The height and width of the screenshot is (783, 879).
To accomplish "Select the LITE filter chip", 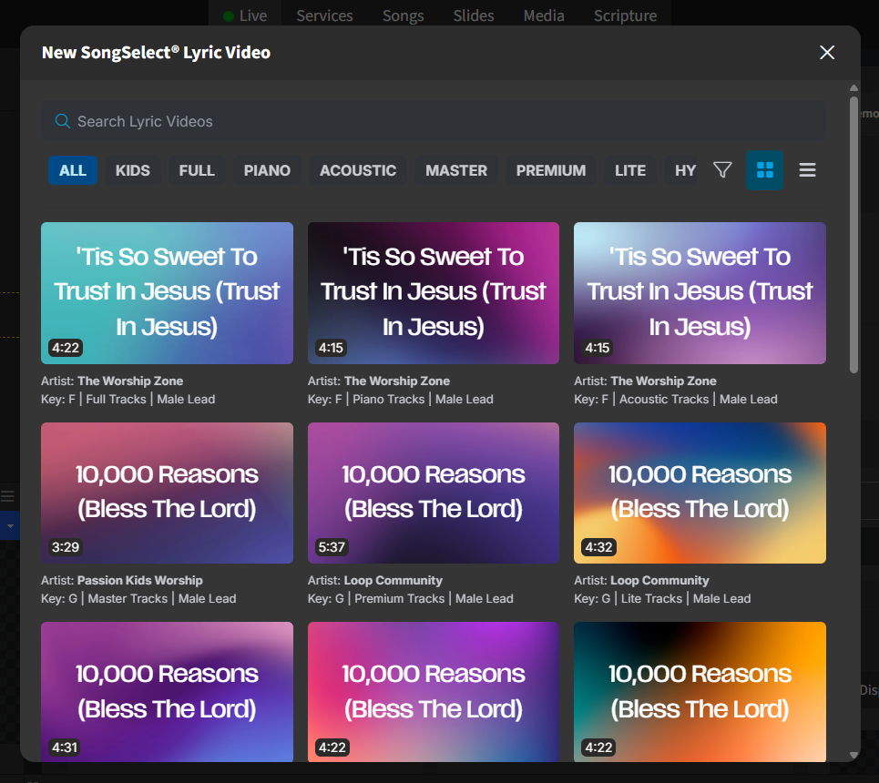I will [x=630, y=170].
